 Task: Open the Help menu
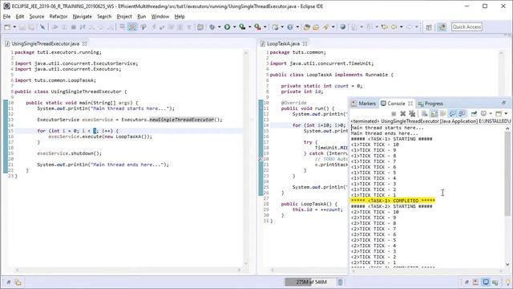(x=180, y=16)
